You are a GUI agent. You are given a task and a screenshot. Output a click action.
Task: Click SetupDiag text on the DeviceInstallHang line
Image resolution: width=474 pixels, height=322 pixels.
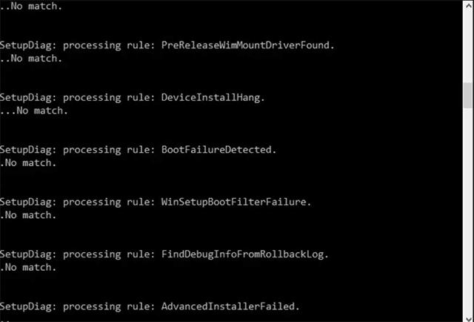tap(26, 97)
